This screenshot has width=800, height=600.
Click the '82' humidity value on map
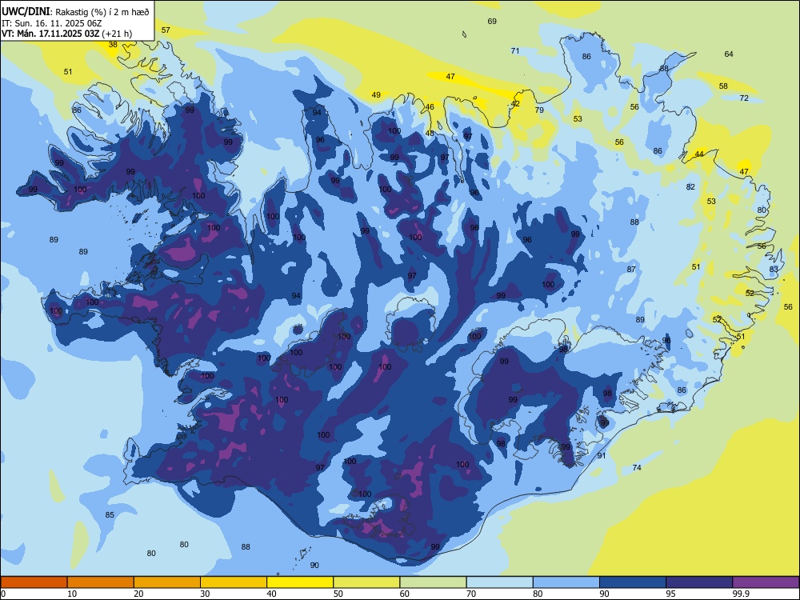[x=690, y=187]
